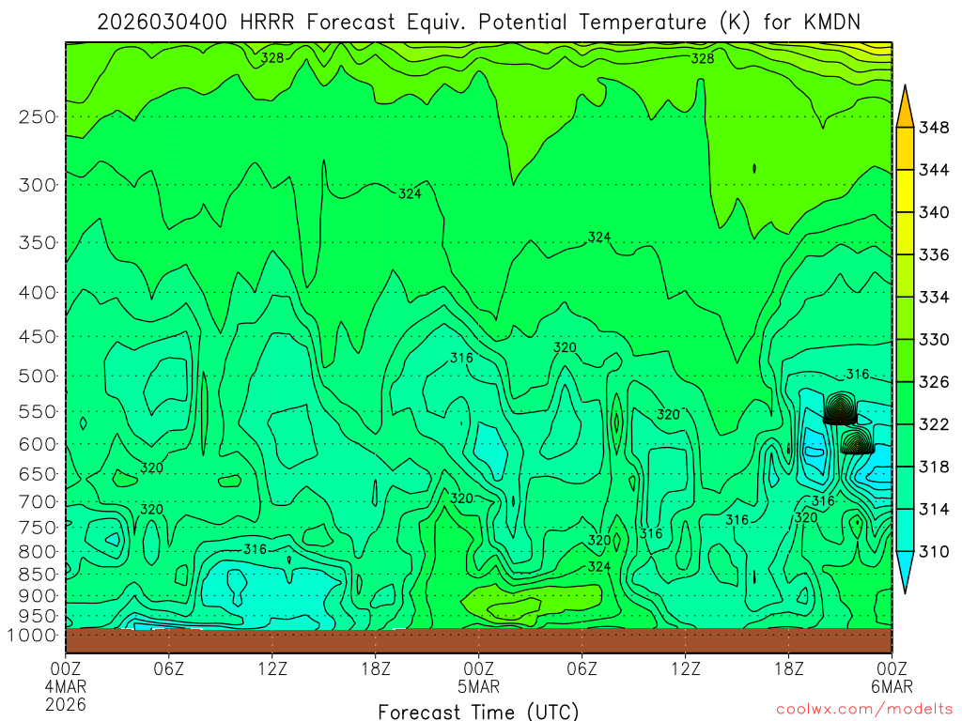Image resolution: width=962 pixels, height=721 pixels.
Task: Click the brown ground band below 1000
Action: [x=478, y=640]
